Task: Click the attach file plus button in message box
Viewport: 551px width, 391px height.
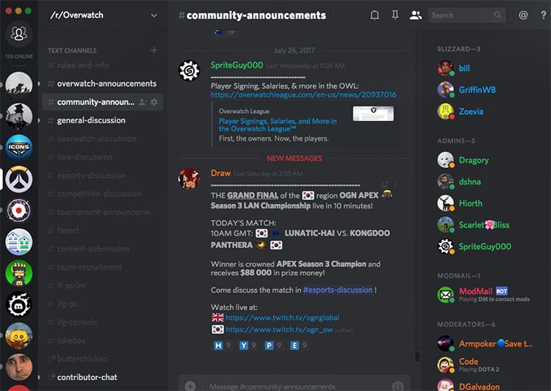Action: pyautogui.click(x=190, y=386)
